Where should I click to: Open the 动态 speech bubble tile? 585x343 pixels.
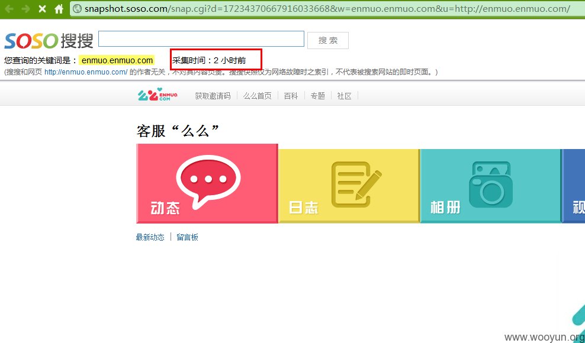207,183
